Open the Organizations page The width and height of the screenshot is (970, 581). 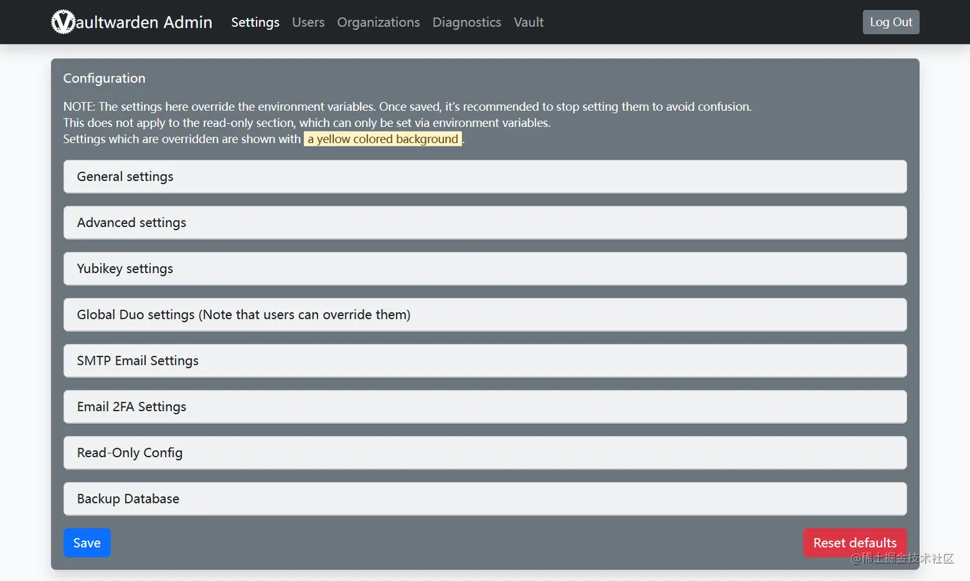click(379, 22)
